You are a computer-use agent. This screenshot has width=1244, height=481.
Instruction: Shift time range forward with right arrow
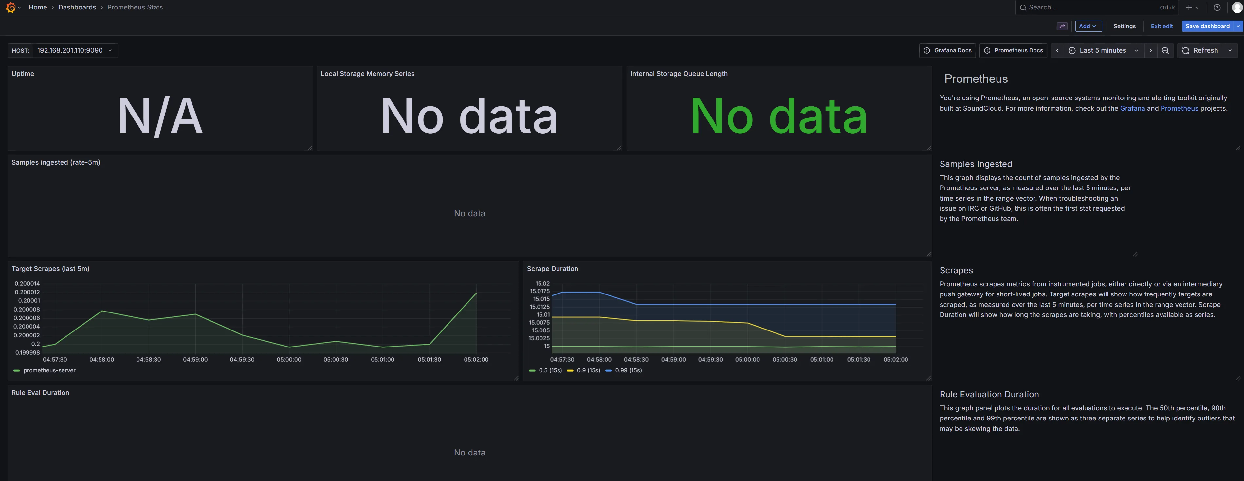pyautogui.click(x=1150, y=51)
